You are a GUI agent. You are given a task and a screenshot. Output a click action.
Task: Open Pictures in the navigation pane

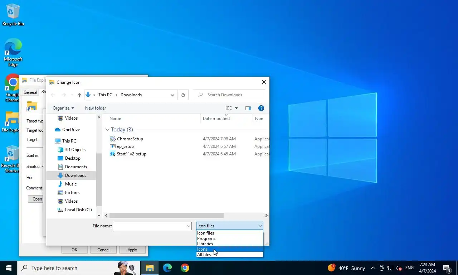pyautogui.click(x=72, y=193)
